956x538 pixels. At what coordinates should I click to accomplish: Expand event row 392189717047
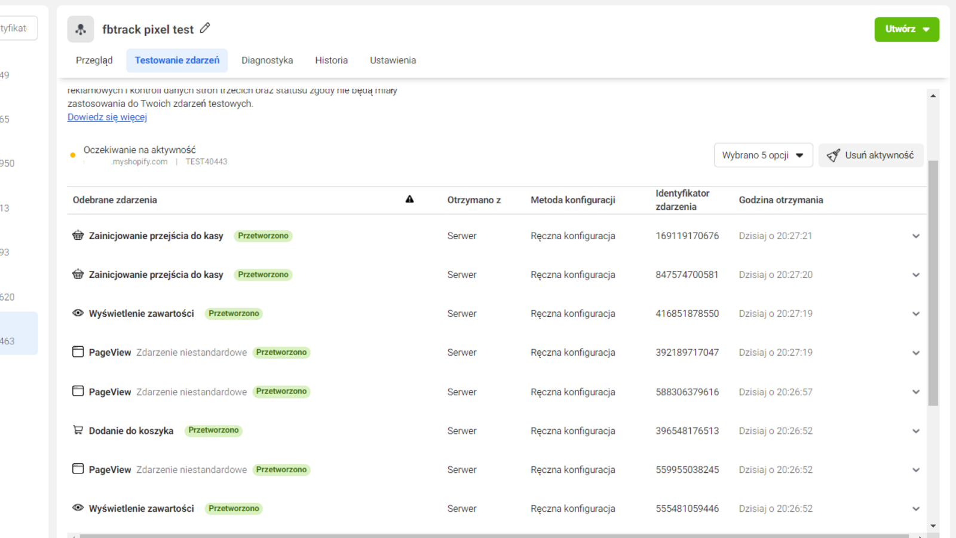click(x=915, y=353)
